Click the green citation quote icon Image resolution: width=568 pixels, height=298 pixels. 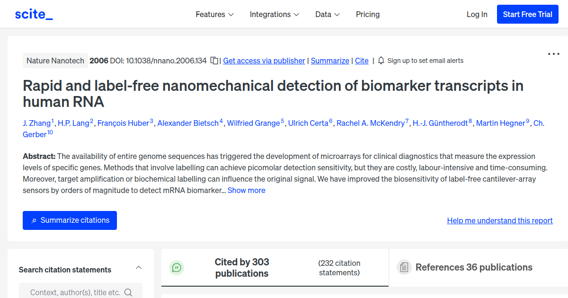coord(177,267)
